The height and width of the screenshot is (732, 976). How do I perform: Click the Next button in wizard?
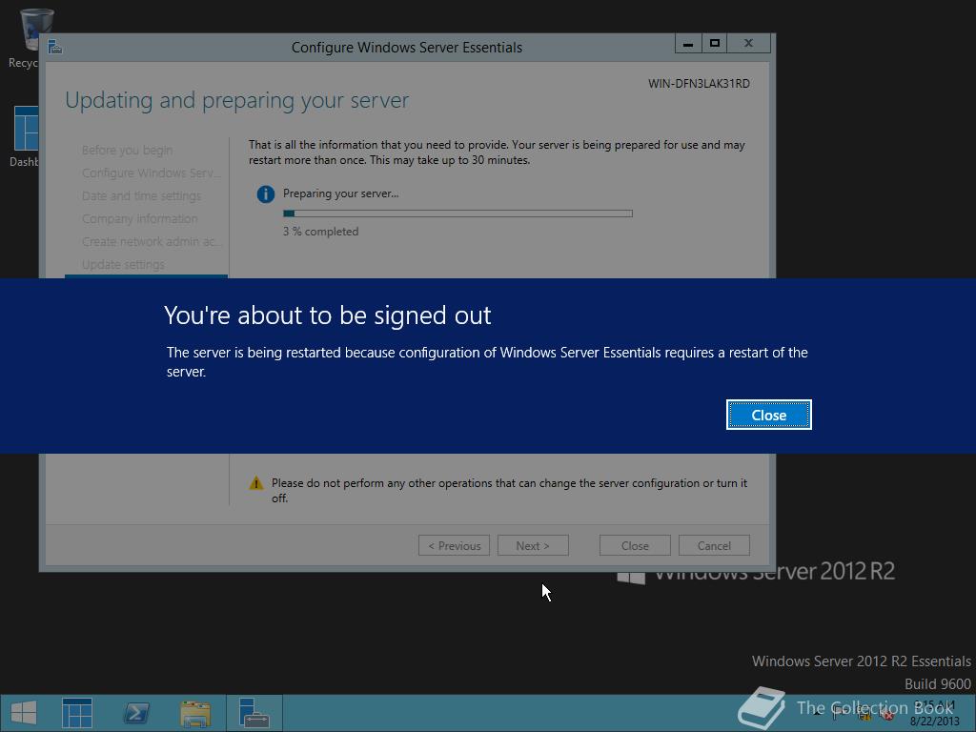(x=533, y=545)
